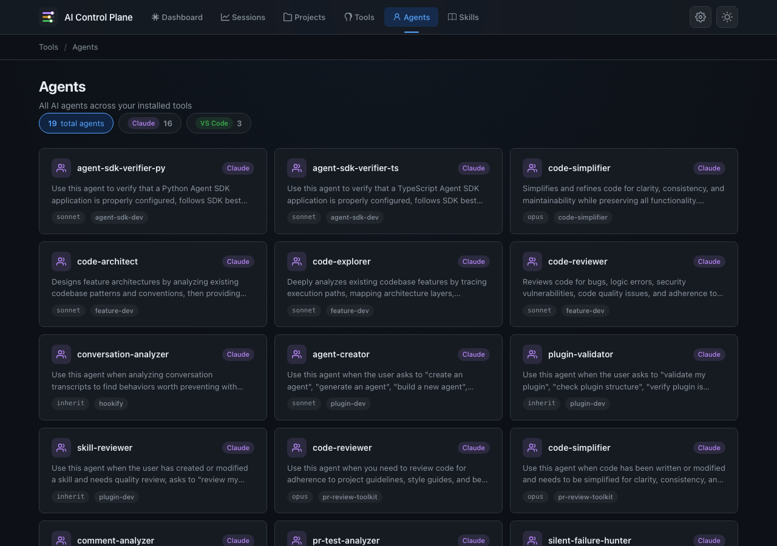Click 'All AI agents across your installed tools' subtitle
The width and height of the screenshot is (777, 546).
[115, 106]
